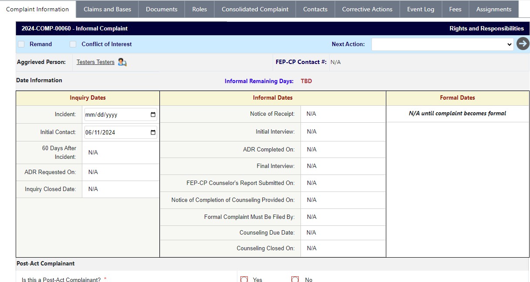Click Notice of Completion of Counseling label
The image size is (530, 282).
(x=233, y=200)
